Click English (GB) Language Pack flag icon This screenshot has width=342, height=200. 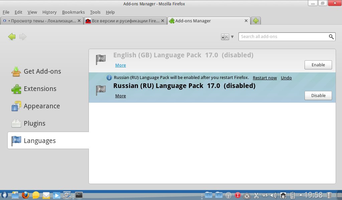pyautogui.click(x=101, y=59)
